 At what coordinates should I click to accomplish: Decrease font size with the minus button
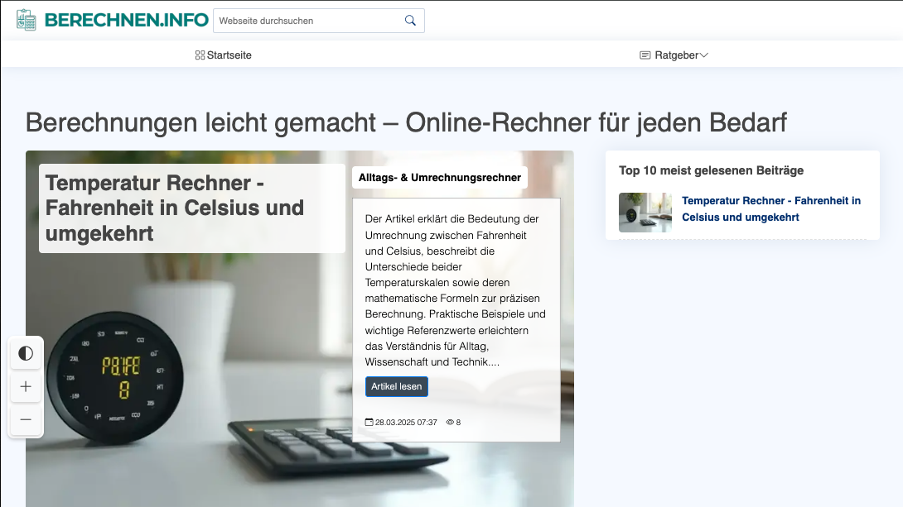point(26,419)
